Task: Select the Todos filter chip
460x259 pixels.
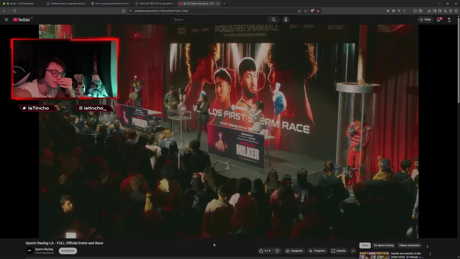Action: pyautogui.click(x=365, y=245)
